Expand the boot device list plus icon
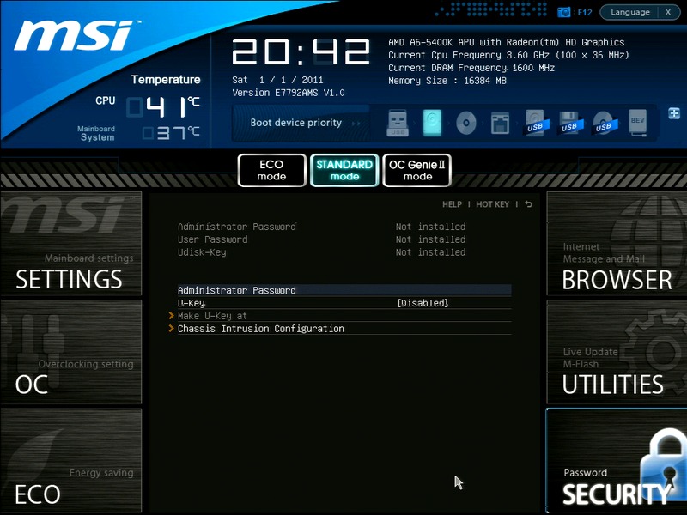The height and width of the screenshot is (515, 687). point(673,112)
